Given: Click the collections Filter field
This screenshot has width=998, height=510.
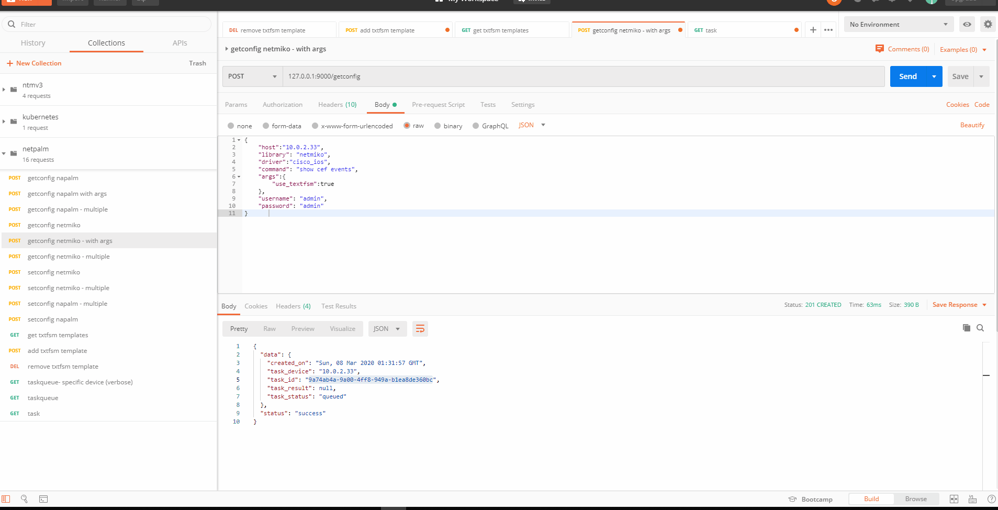Looking at the screenshot, I should (107, 24).
